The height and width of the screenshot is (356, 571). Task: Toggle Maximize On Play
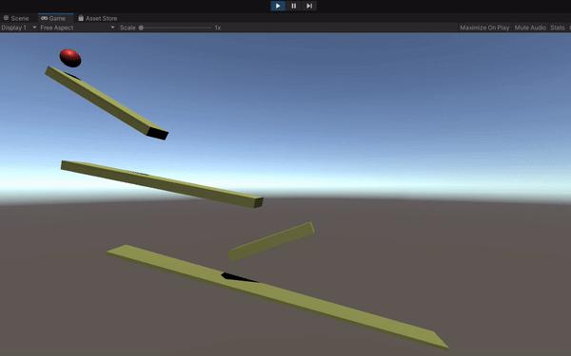pos(484,28)
